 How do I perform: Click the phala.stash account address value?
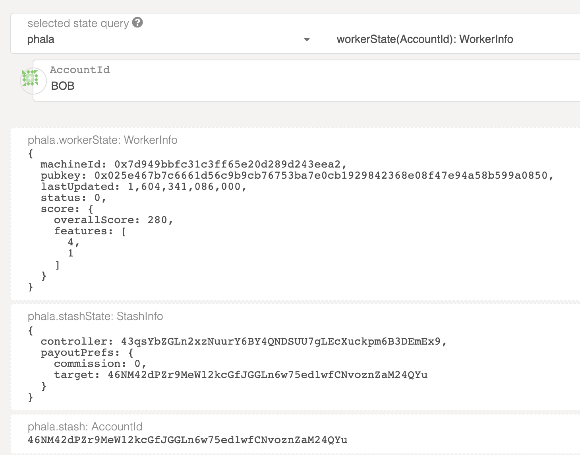[188, 440]
